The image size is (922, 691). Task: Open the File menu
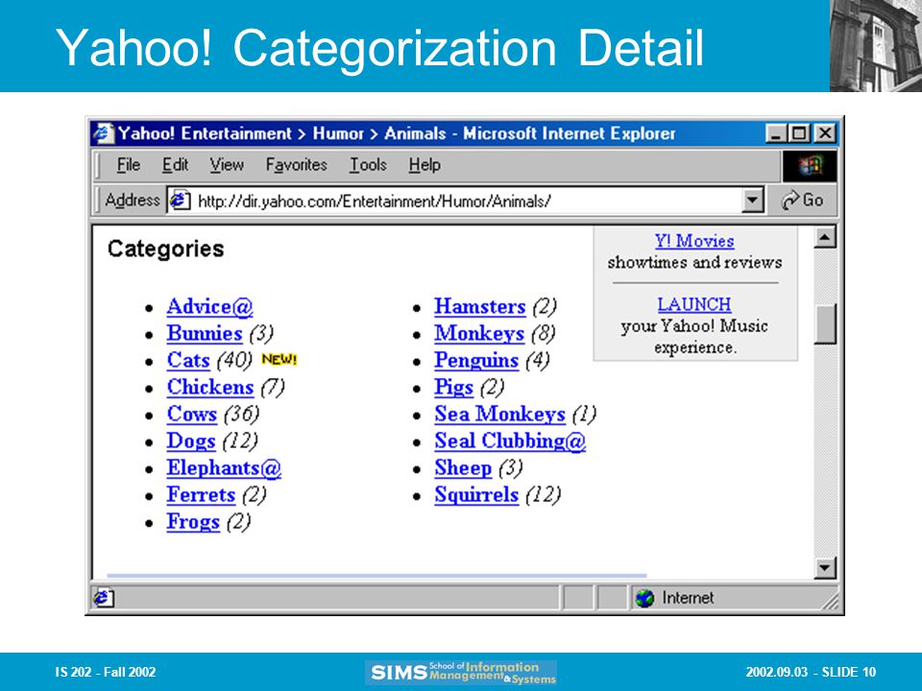128,165
